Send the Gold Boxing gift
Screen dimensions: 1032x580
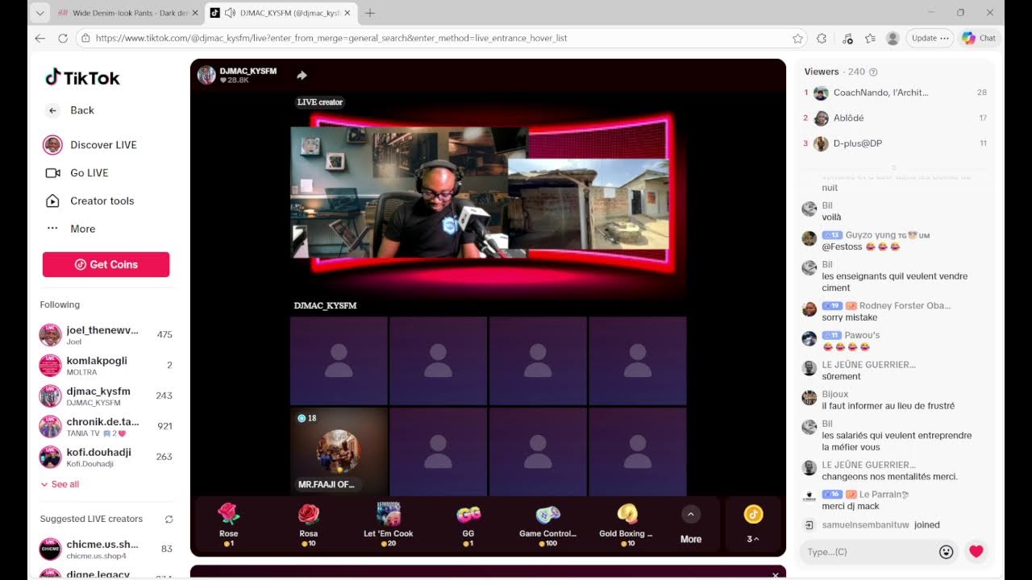pos(626,524)
